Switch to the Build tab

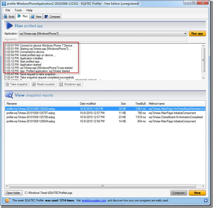(x=9, y=16)
